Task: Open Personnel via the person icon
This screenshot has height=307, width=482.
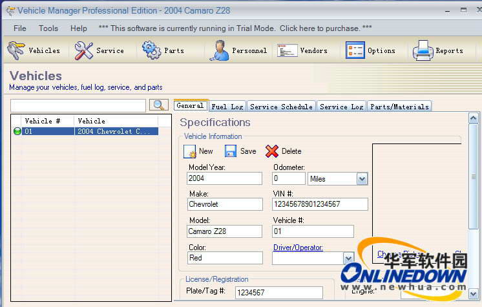Action: 219,50
